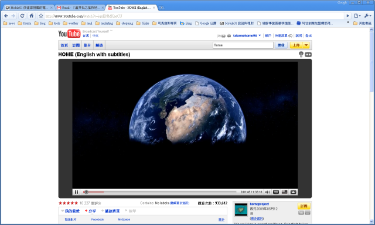Image resolution: width=375 pixels, height=225 pixels.
Task: Open the Bing bookmark
Action: pos(186,23)
